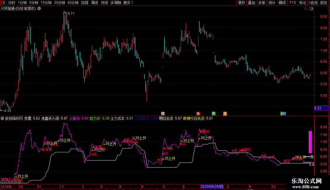Click the 涨 event marker
The width and height of the screenshot is (330, 190).
click(198, 113)
